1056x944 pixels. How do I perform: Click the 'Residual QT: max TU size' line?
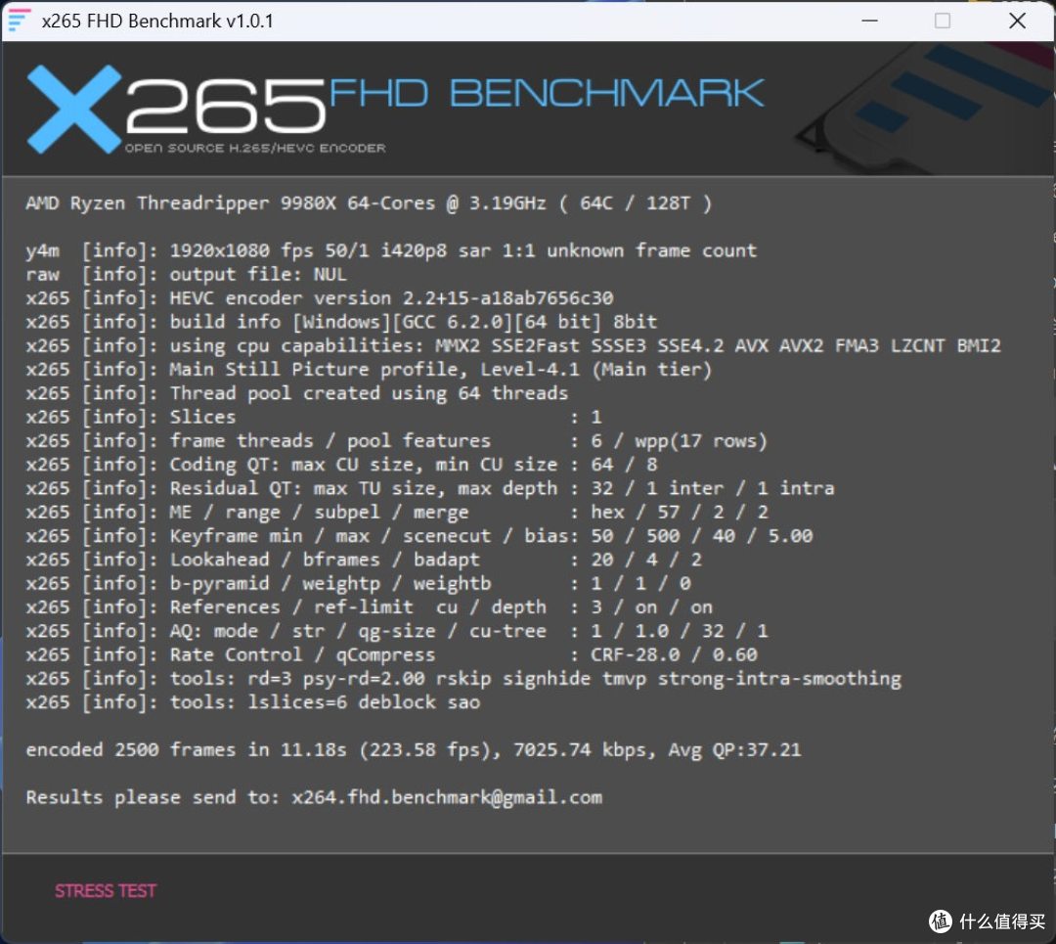[x=429, y=488]
